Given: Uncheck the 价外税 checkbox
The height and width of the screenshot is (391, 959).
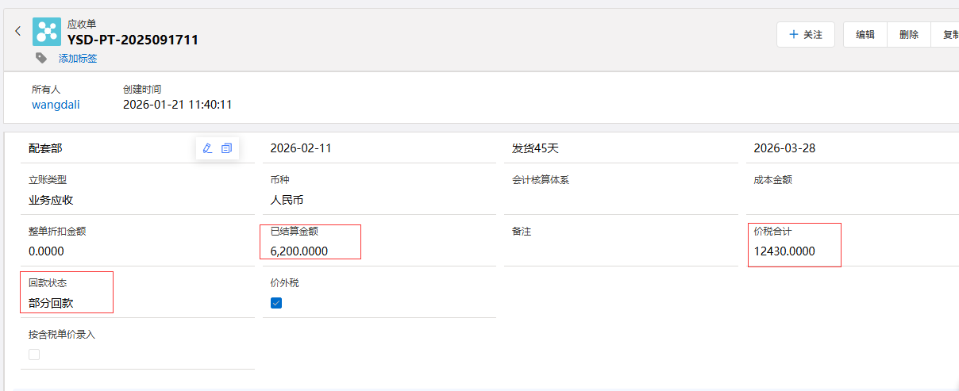Looking at the screenshot, I should click(x=276, y=303).
